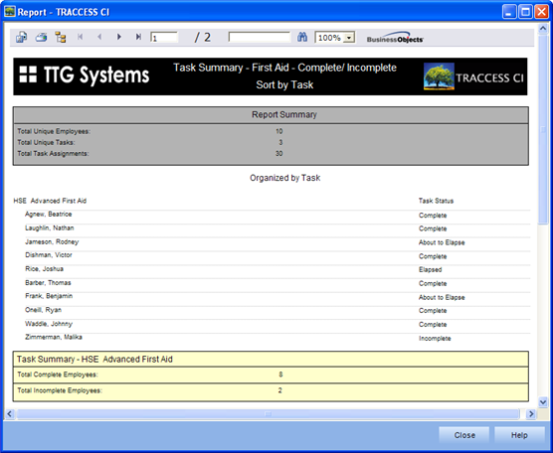Toggle the group tree icon
Viewport: 553px width, 453px height.
[61, 37]
